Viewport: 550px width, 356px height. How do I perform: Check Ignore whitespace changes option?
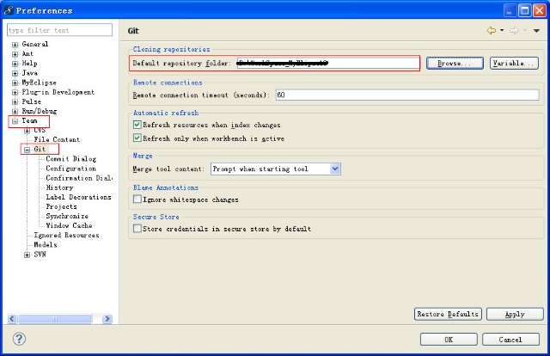137,199
